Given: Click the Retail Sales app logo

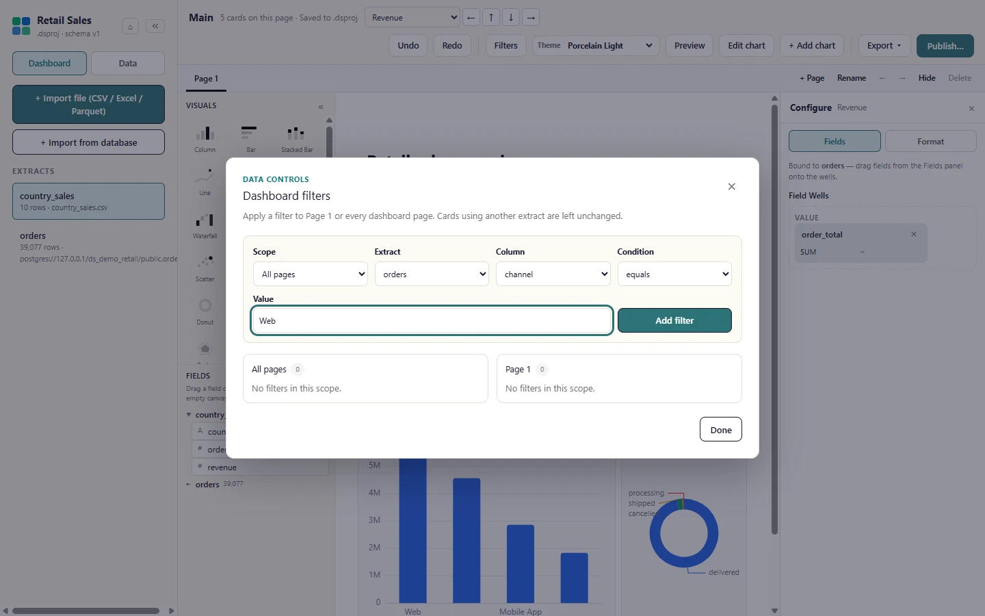Looking at the screenshot, I should click(x=21, y=26).
